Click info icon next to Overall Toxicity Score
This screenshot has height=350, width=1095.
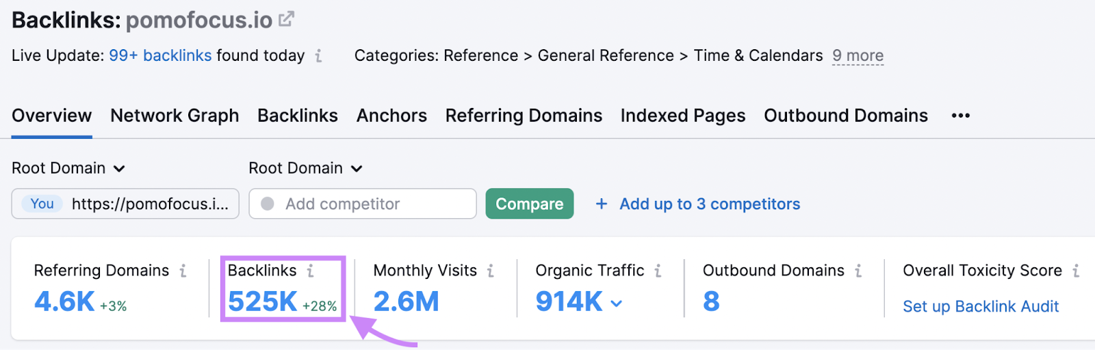coord(1076,271)
